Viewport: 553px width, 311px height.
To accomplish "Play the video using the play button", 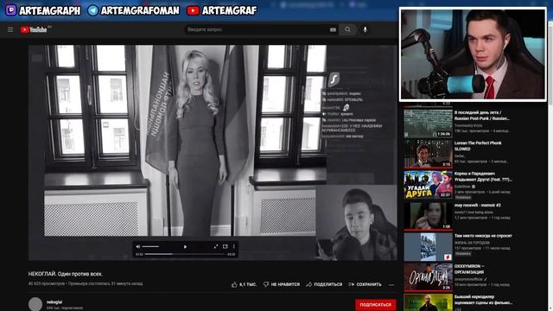I will pos(185,247).
